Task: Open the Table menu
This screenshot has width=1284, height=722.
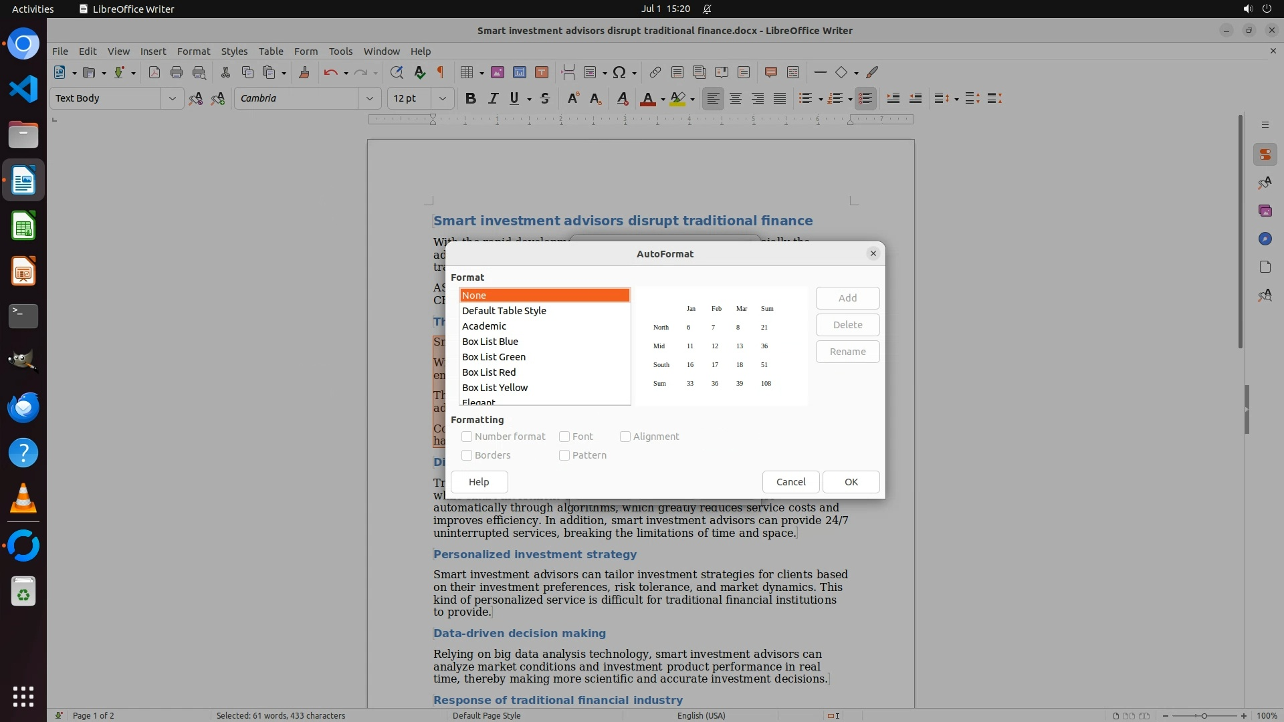Action: (x=271, y=51)
